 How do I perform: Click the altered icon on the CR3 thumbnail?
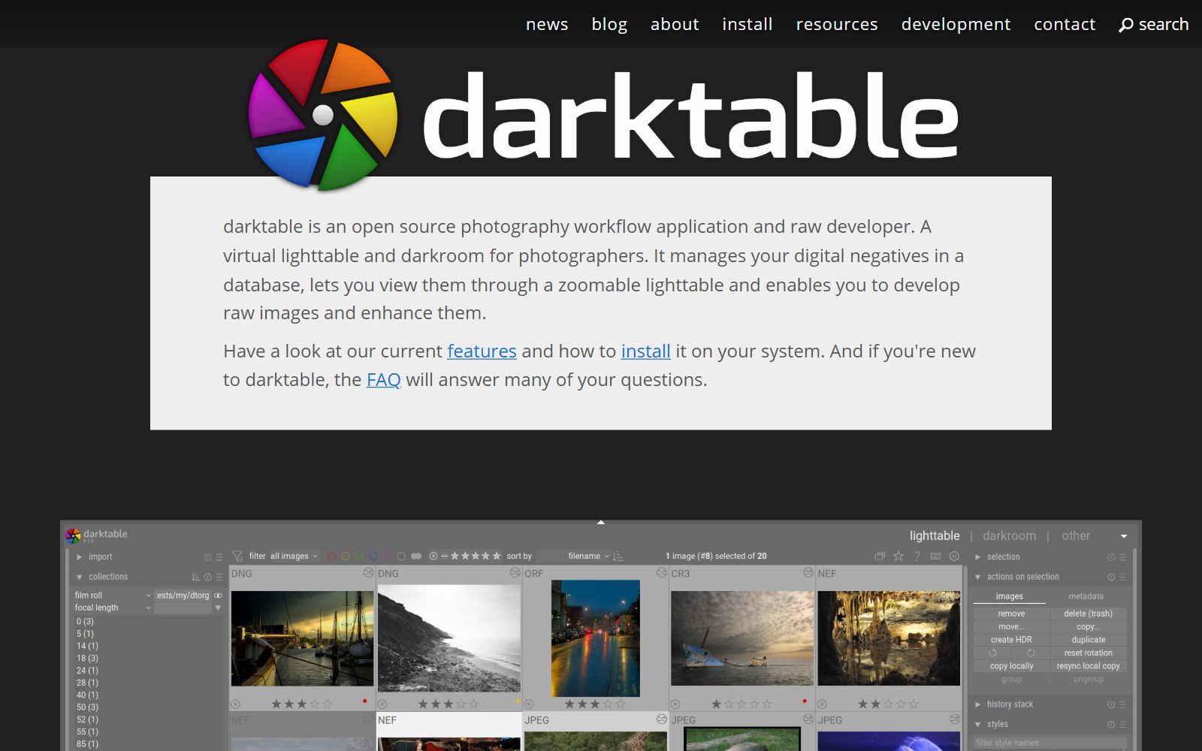coord(808,573)
